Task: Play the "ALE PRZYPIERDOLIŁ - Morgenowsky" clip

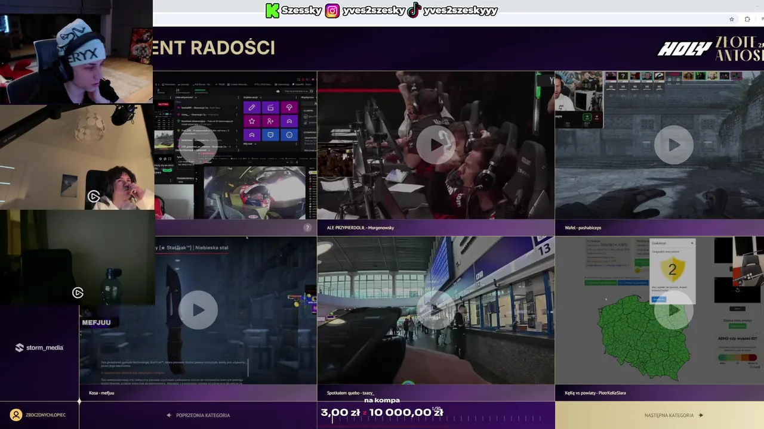Action: [x=436, y=145]
